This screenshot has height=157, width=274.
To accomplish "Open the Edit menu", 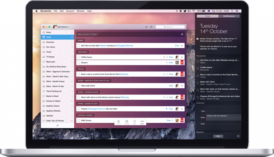I will coord(62,11).
